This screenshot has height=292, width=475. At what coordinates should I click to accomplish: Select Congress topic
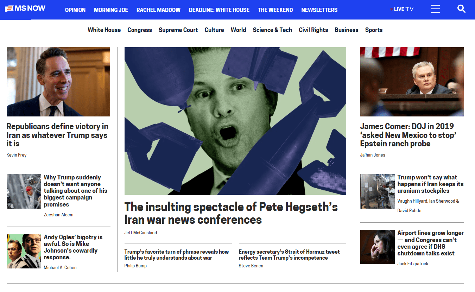coord(140,30)
